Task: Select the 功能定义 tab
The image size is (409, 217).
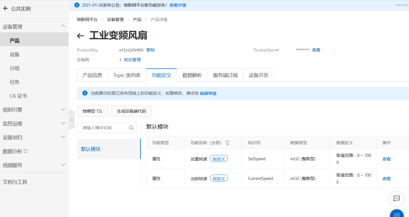Action: [x=161, y=75]
